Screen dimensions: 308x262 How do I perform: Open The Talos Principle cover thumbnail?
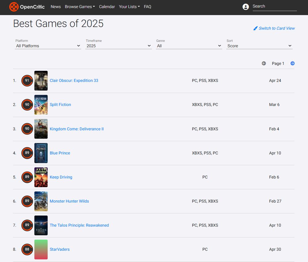[x=41, y=225]
